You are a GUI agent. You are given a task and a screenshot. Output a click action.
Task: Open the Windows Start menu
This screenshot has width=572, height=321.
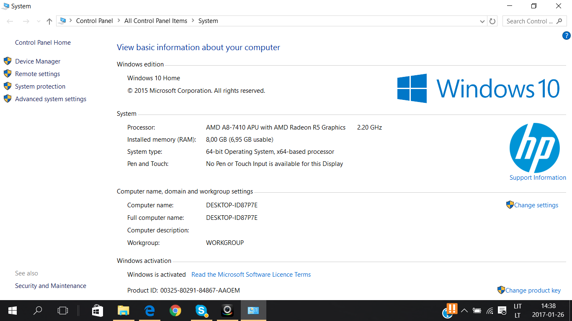13,311
